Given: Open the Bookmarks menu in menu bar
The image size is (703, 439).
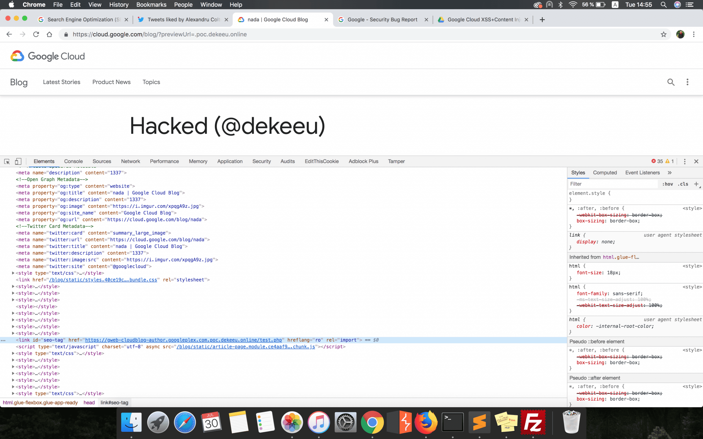Looking at the screenshot, I should [x=151, y=4].
